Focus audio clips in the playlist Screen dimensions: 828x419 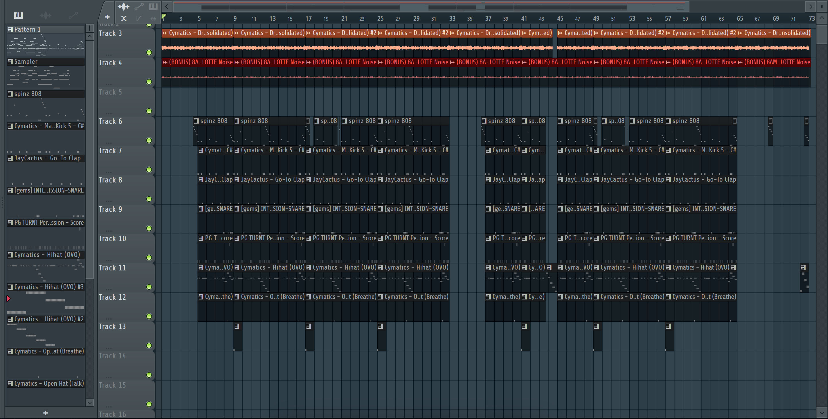(123, 6)
